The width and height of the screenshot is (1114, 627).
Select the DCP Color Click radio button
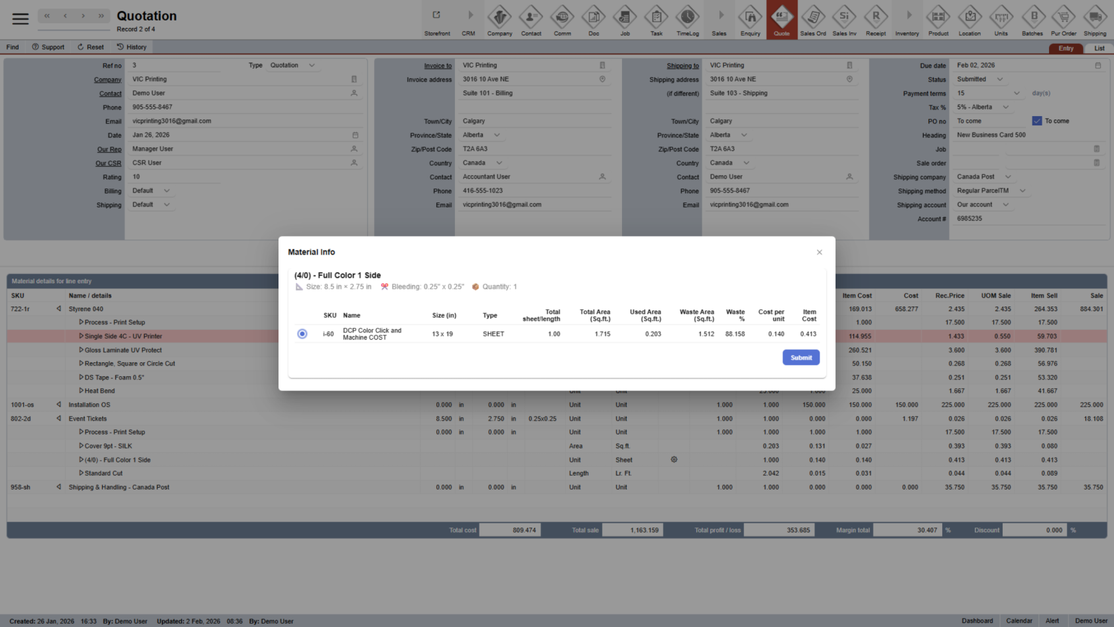click(302, 334)
